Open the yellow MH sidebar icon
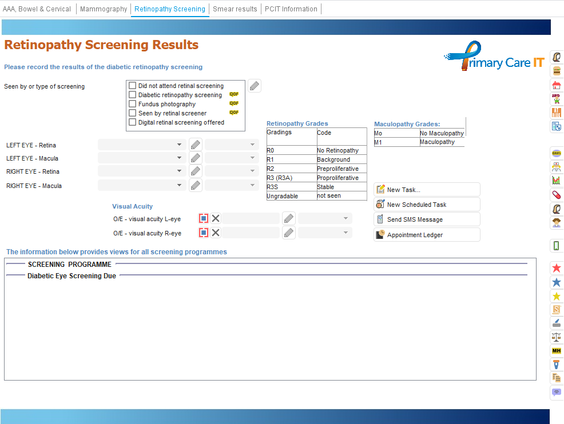This screenshot has height=424, width=564. coord(556,350)
